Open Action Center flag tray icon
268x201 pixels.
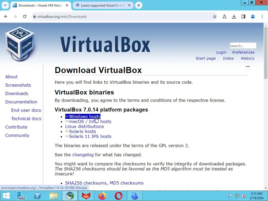[231, 196]
